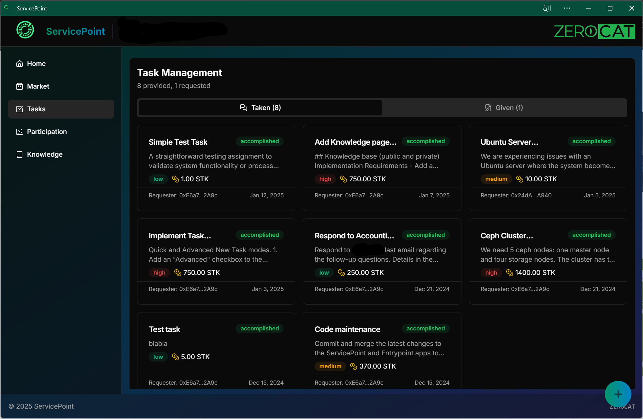Open the Test task card title
The width and height of the screenshot is (643, 419).
pyautogui.click(x=165, y=329)
